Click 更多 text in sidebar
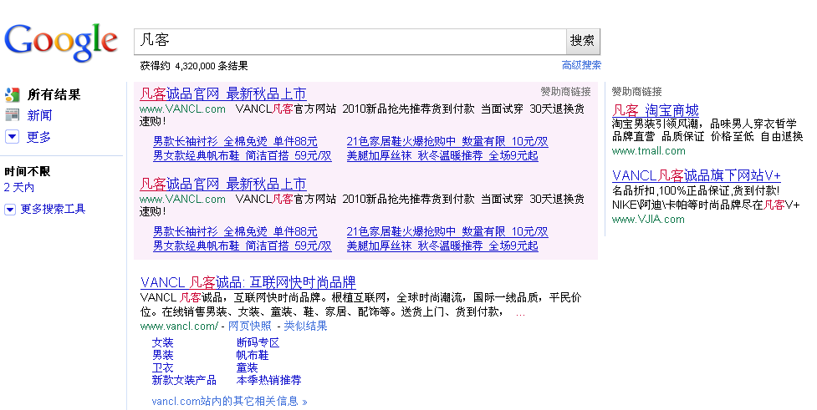 click(38, 137)
